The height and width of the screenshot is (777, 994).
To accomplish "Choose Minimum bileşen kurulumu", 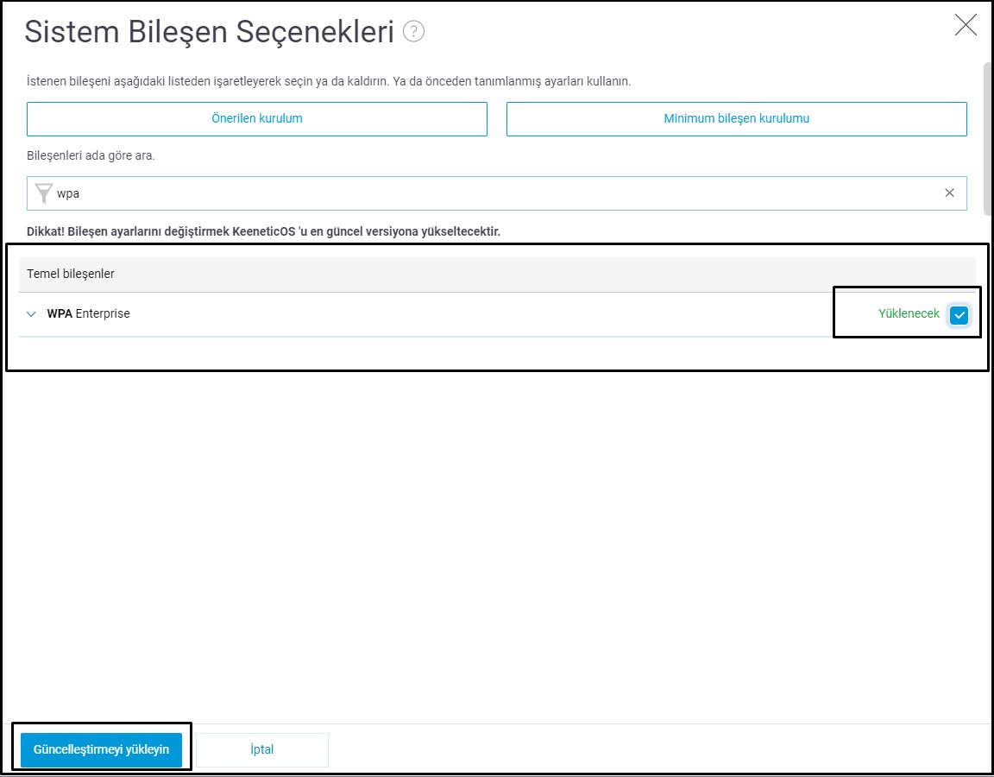I will coord(736,118).
